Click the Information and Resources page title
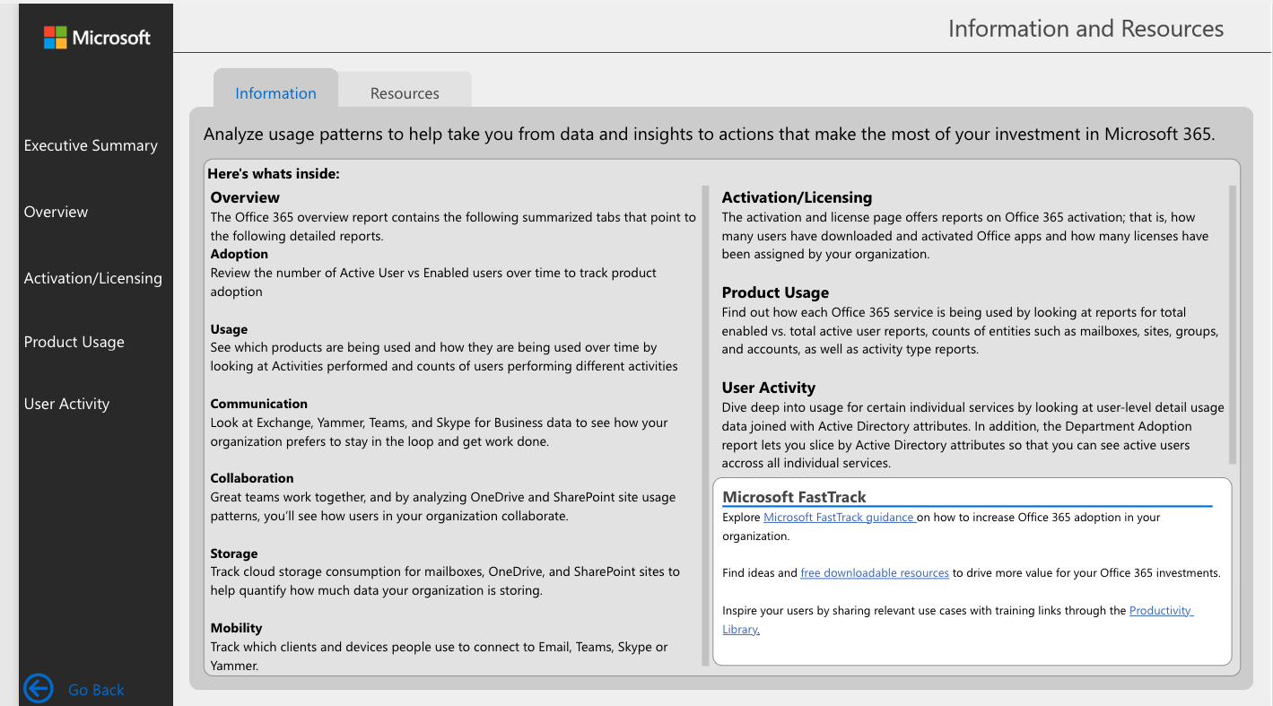The image size is (1273, 706). pyautogui.click(x=1086, y=29)
